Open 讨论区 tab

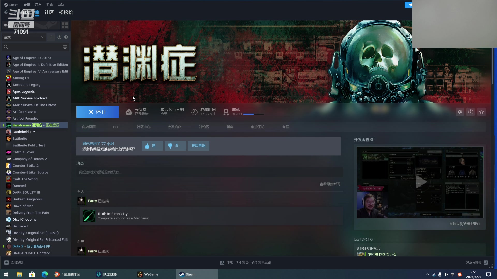[x=204, y=127]
